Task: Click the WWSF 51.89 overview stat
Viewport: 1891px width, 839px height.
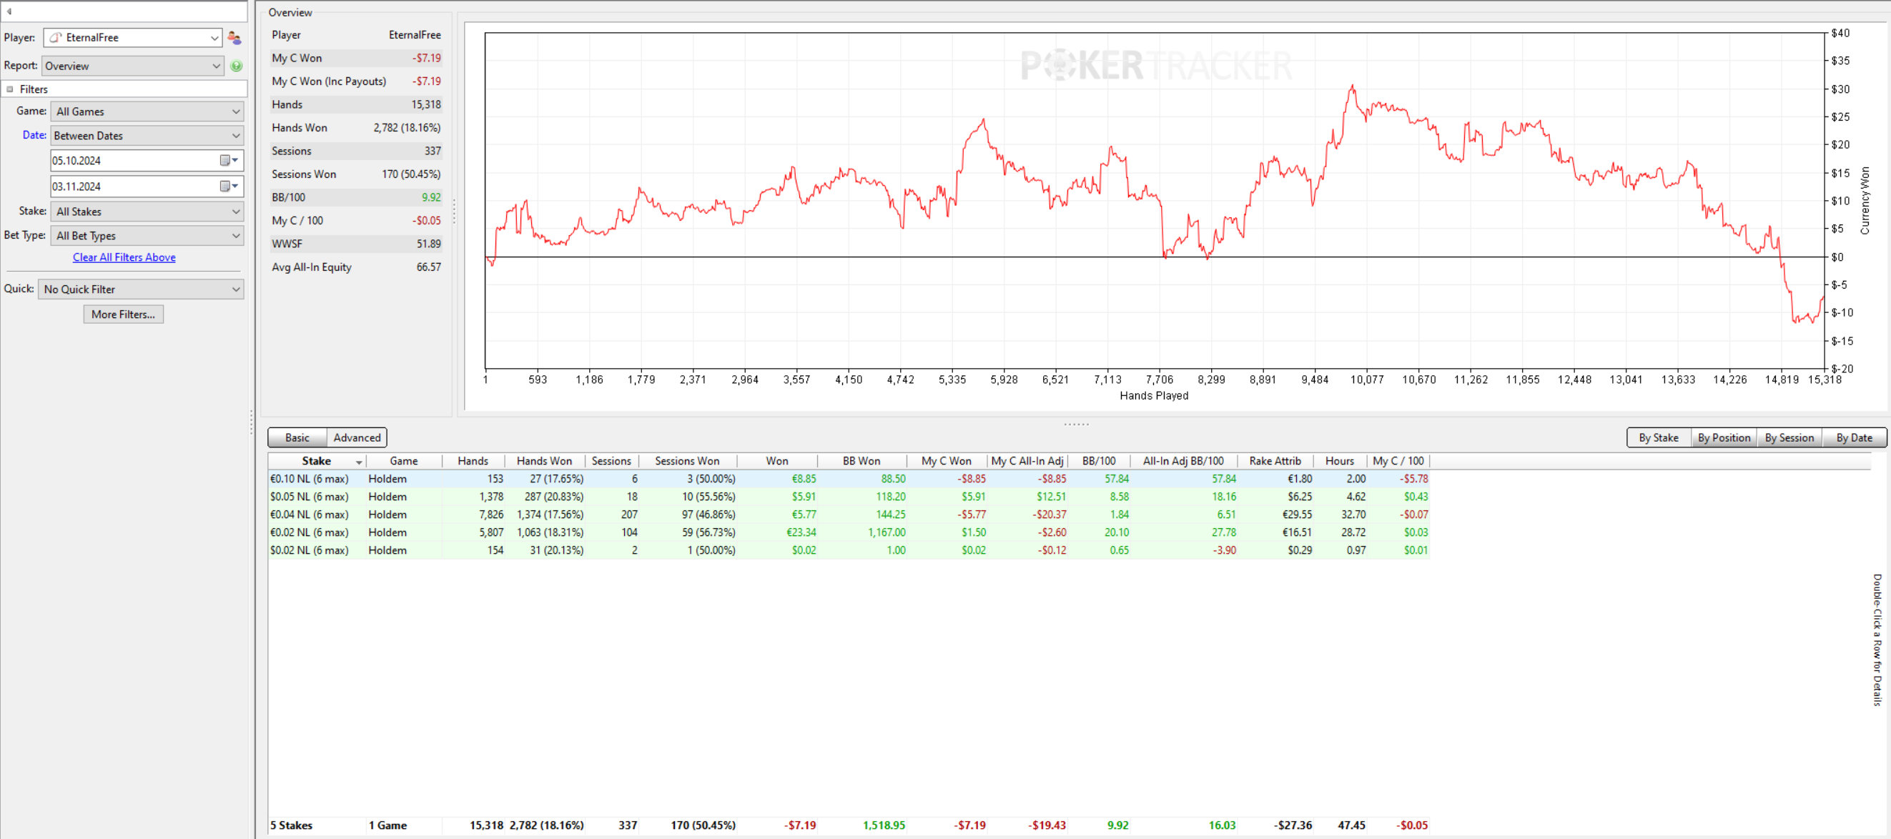Action: [356, 244]
